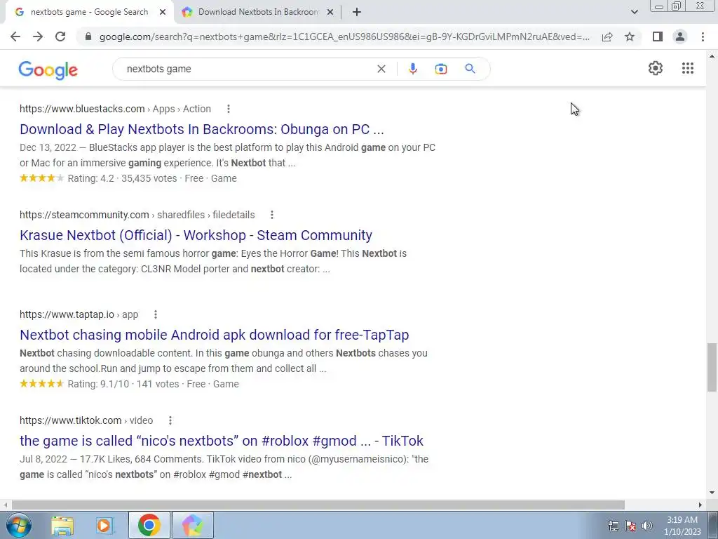Start voice search with the microphone

pos(412,69)
